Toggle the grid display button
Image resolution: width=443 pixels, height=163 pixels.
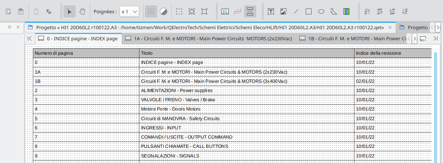151,11
